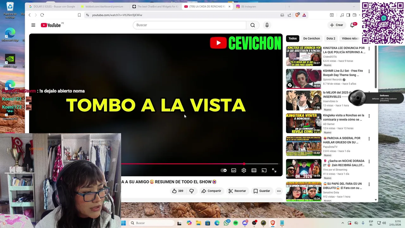Screen dimensions: 405x228
Task: Select the Todos filter chip
Action: point(292,38)
